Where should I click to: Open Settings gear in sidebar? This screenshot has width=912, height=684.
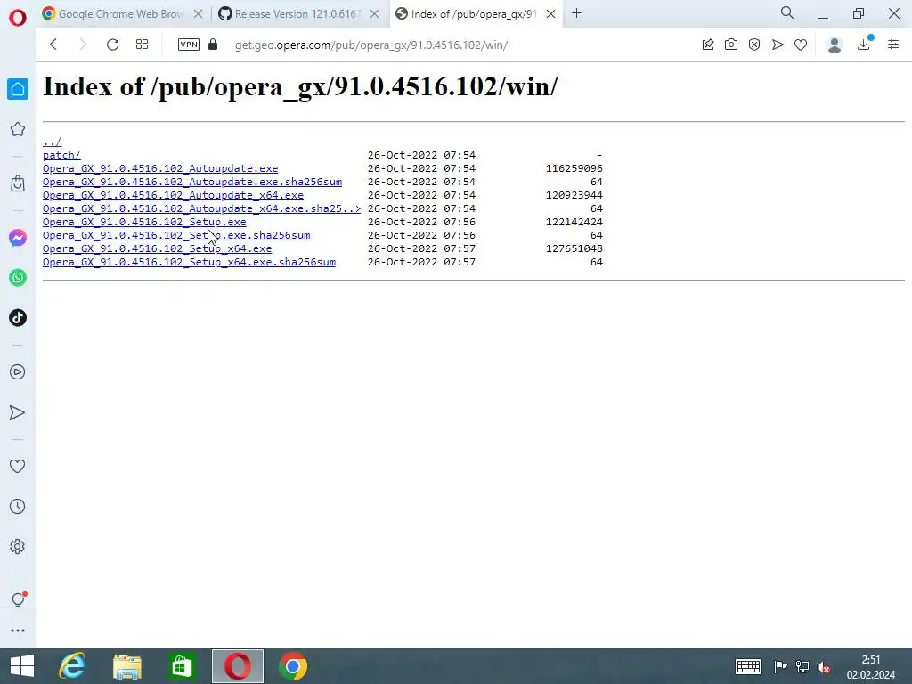(x=18, y=547)
